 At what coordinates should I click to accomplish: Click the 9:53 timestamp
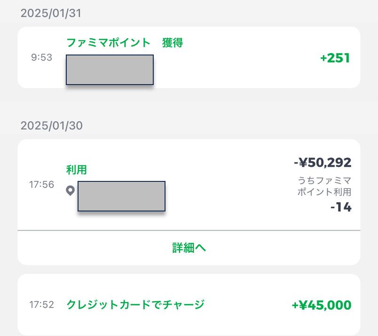(41, 58)
